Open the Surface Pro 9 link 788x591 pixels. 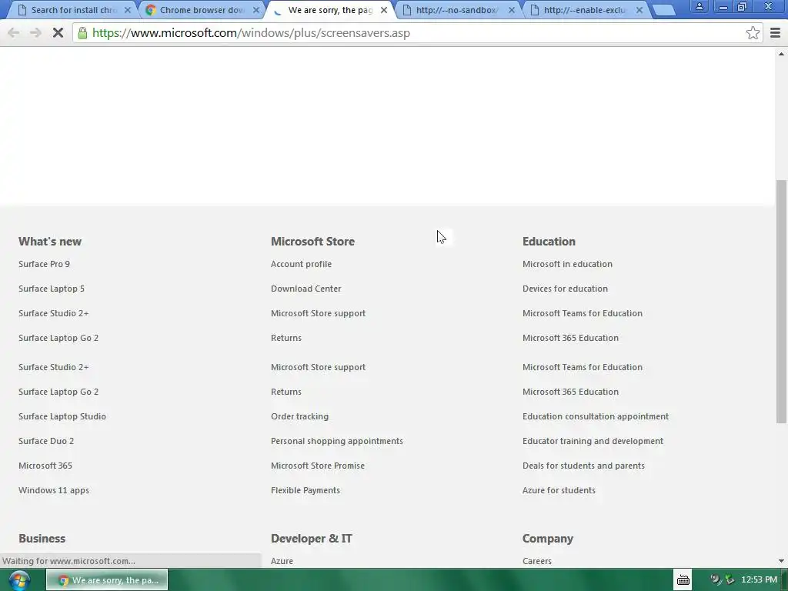tap(44, 264)
